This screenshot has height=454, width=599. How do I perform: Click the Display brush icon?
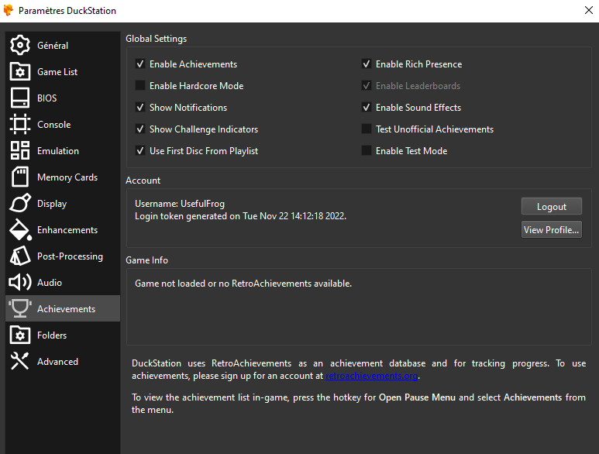(x=20, y=203)
